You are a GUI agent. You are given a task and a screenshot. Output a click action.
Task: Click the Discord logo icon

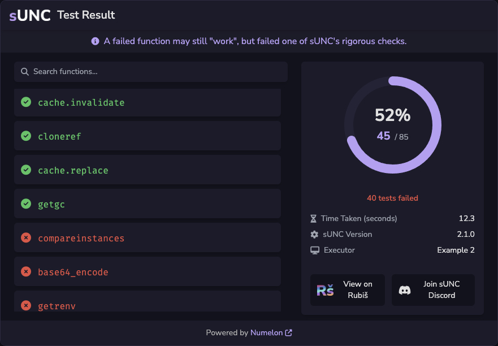click(x=405, y=290)
